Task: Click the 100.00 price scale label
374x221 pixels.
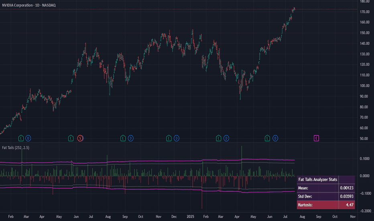Action: (x=365, y=86)
